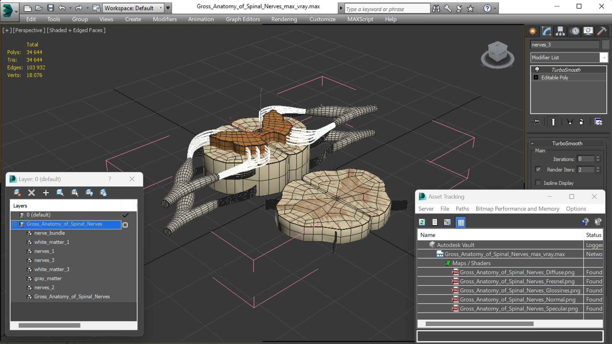Viewport: 612px width, 344px height.
Task: Select the Table View icon in Asset Tracking
Action: pyautogui.click(x=461, y=222)
